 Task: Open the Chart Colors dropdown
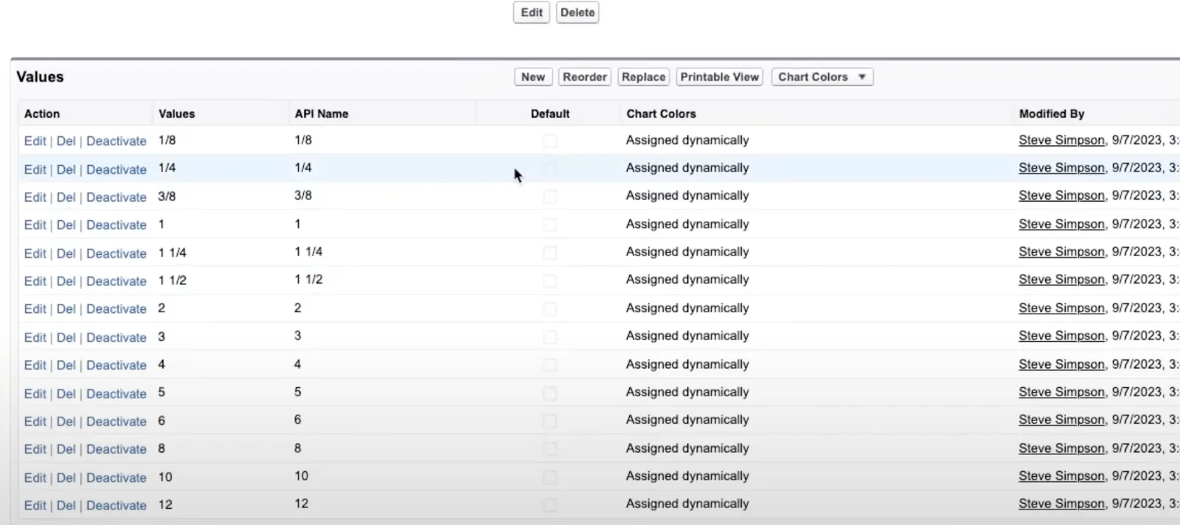click(822, 77)
